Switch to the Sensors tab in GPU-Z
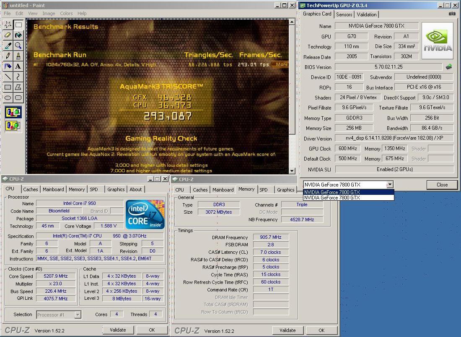Image resolution: width=461 pixels, height=337 pixels. 344,14
